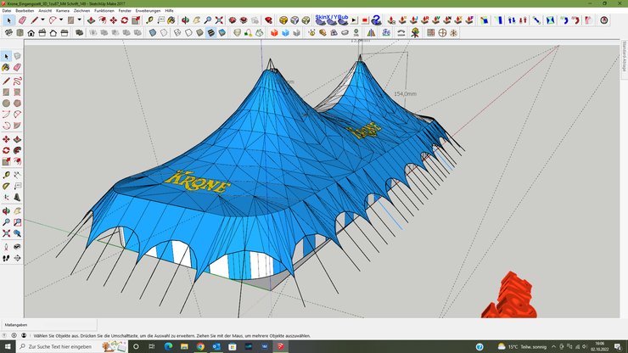
Task: Enable Wireframe face style
Action: (x=177, y=33)
